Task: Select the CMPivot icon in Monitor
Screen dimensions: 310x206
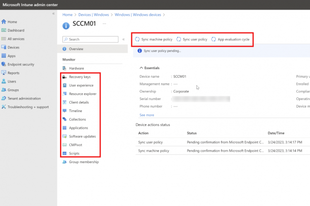Action: (65, 145)
